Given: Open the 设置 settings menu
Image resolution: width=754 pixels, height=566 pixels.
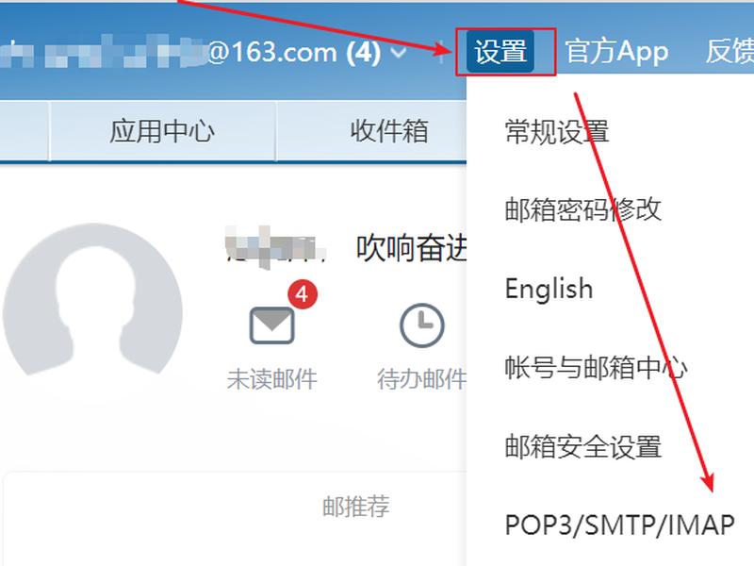Looking at the screenshot, I should coord(500,52).
